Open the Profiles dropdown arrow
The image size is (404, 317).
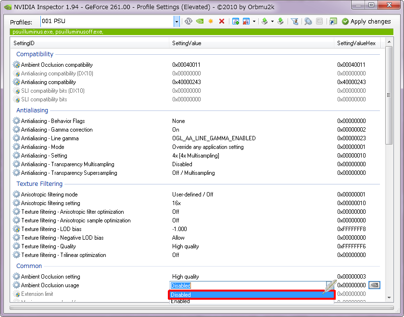(177, 22)
